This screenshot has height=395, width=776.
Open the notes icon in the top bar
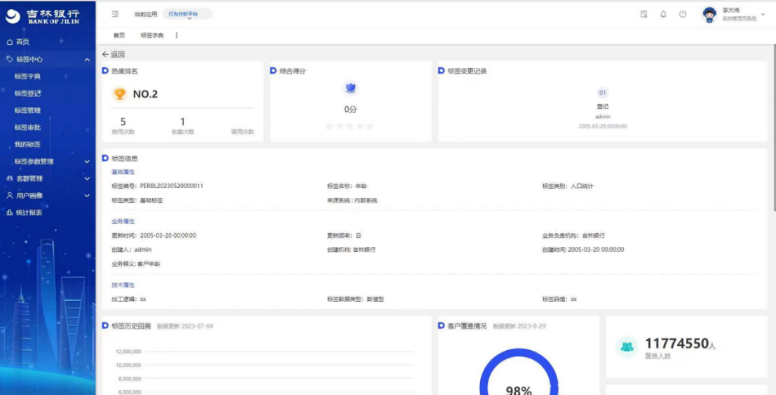644,14
